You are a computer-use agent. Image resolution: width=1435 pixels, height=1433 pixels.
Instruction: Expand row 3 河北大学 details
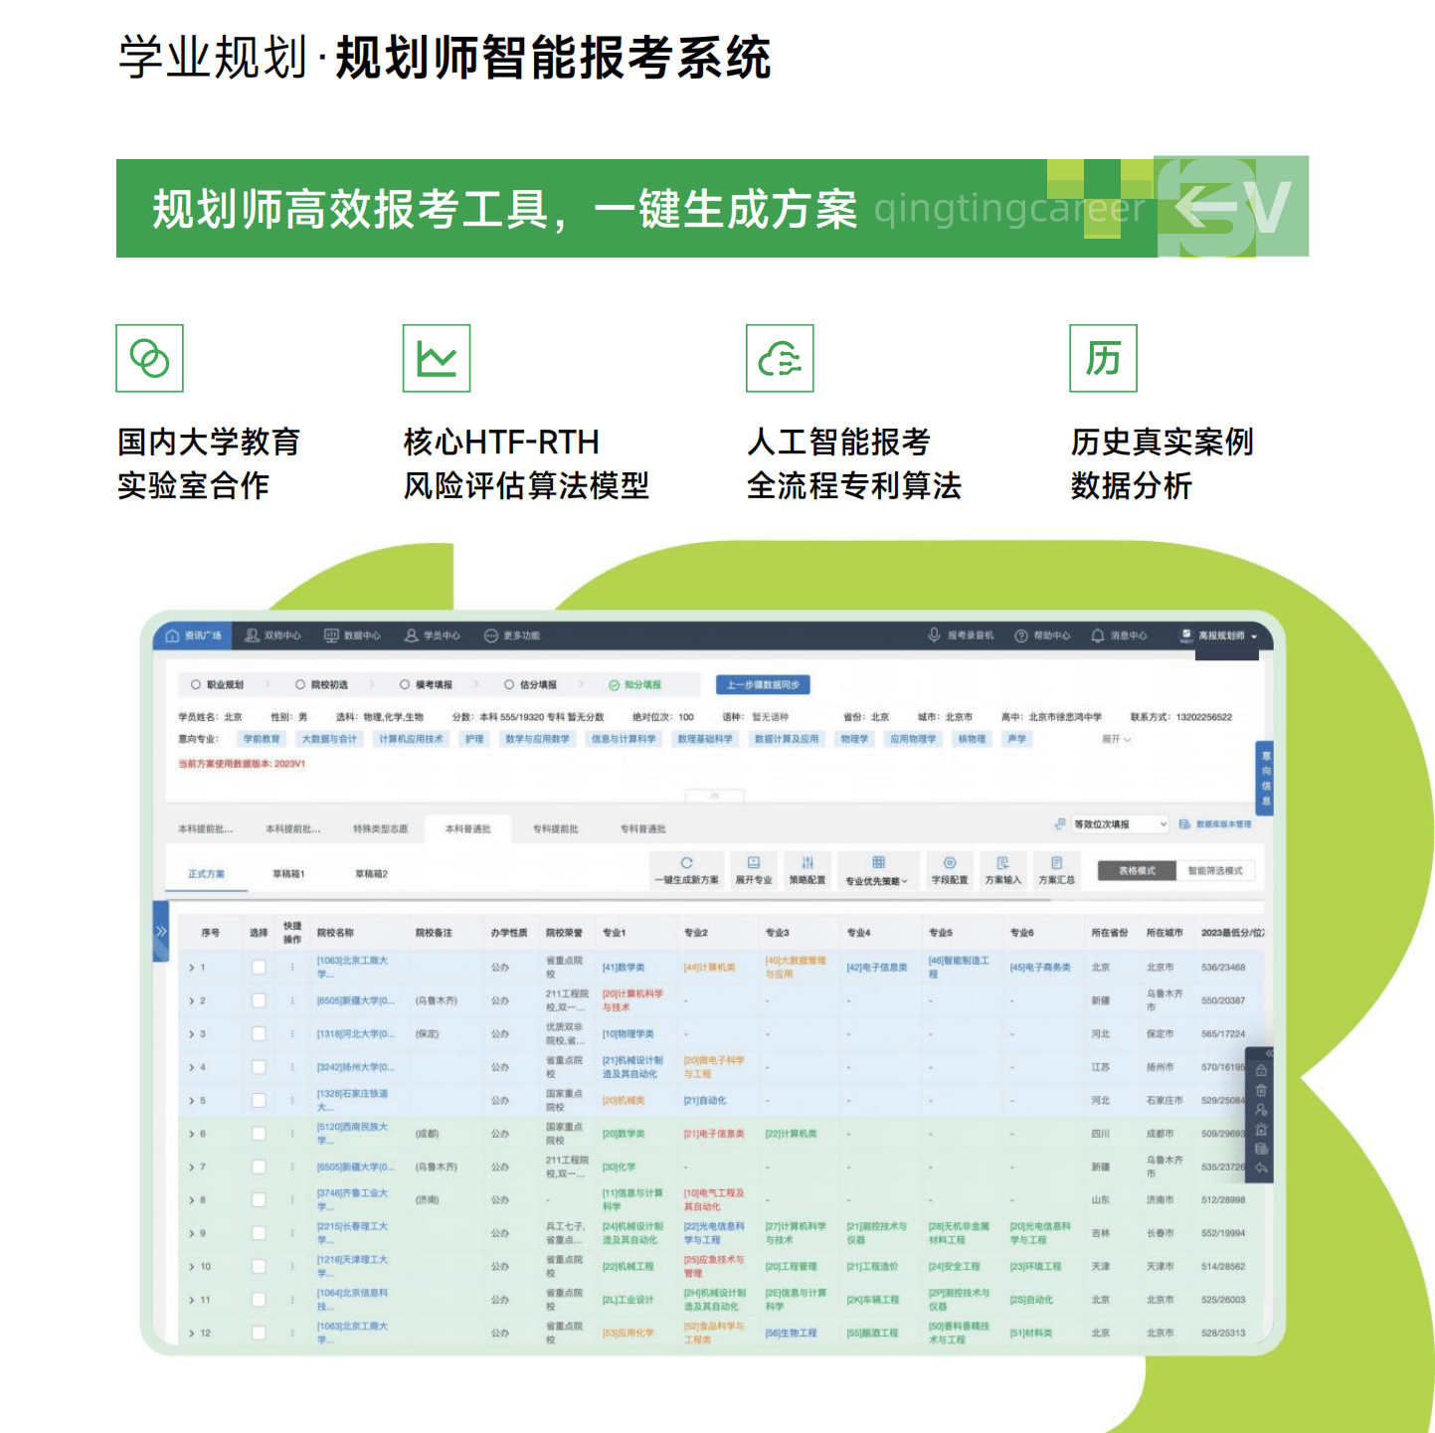pyautogui.click(x=192, y=1034)
